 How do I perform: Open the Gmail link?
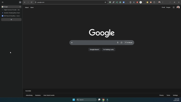click(x=163, y=7)
